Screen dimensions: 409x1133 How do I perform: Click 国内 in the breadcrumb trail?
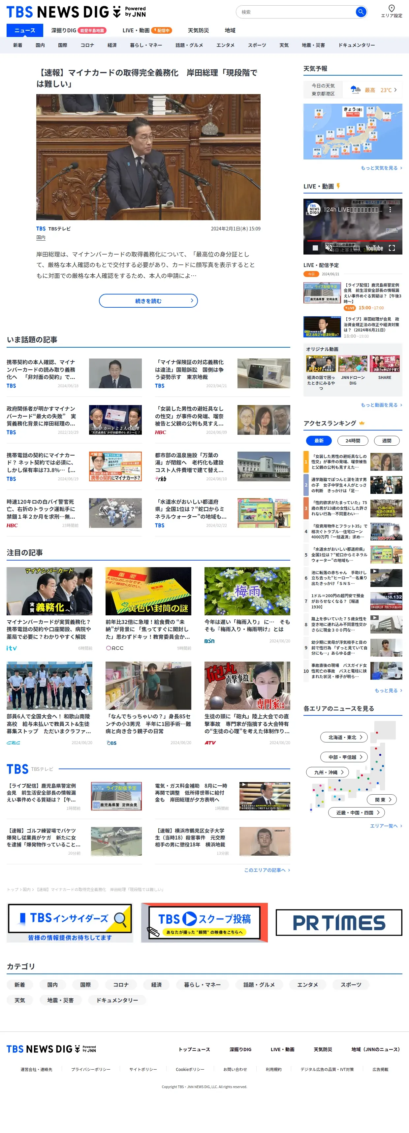(x=27, y=889)
